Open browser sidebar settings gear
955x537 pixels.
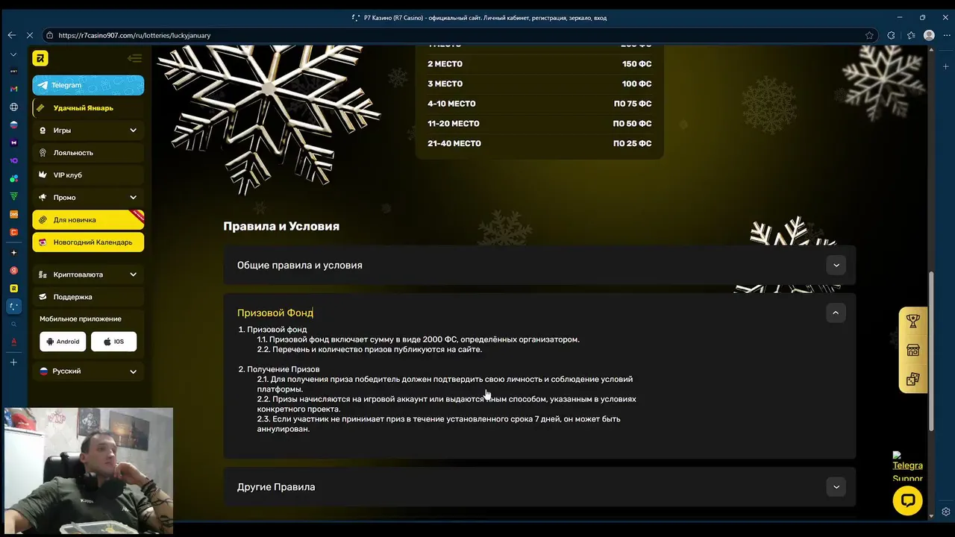(946, 512)
